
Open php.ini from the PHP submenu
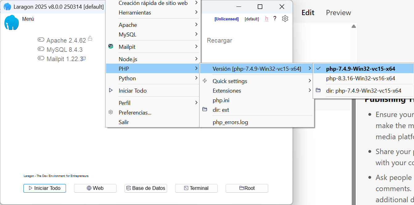[257, 100]
